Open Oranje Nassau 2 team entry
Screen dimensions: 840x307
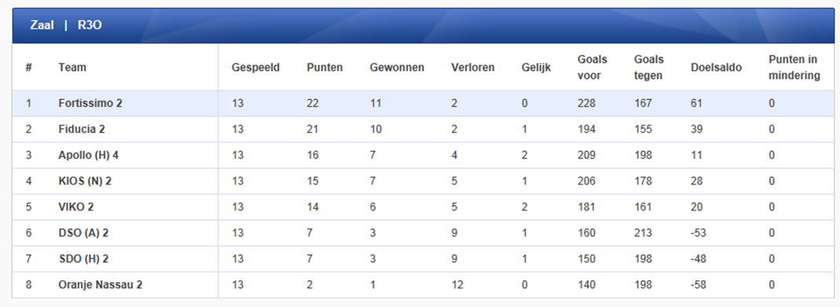tap(100, 284)
